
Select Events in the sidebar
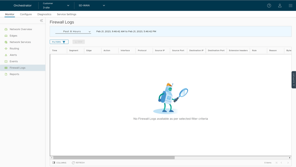point(14,61)
